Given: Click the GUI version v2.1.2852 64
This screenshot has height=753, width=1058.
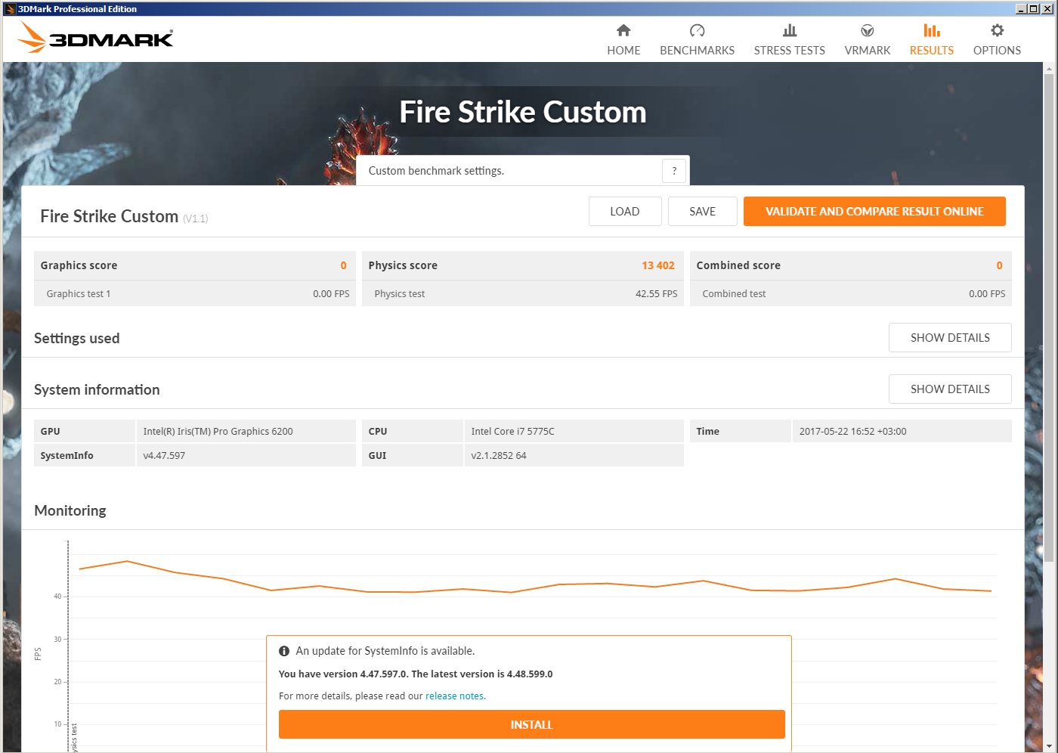Looking at the screenshot, I should pyautogui.click(x=499, y=456).
